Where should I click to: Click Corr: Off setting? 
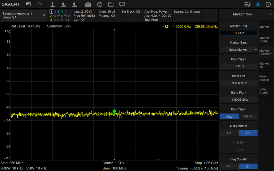pyautogui.click(x=79, y=20)
